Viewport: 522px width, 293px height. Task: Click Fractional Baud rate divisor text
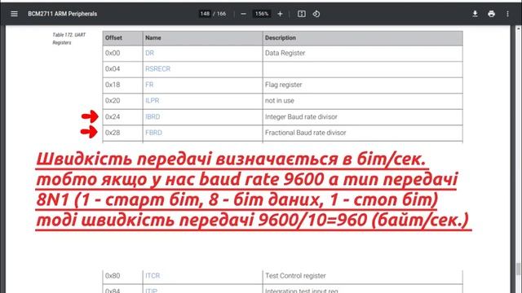tap(305, 133)
